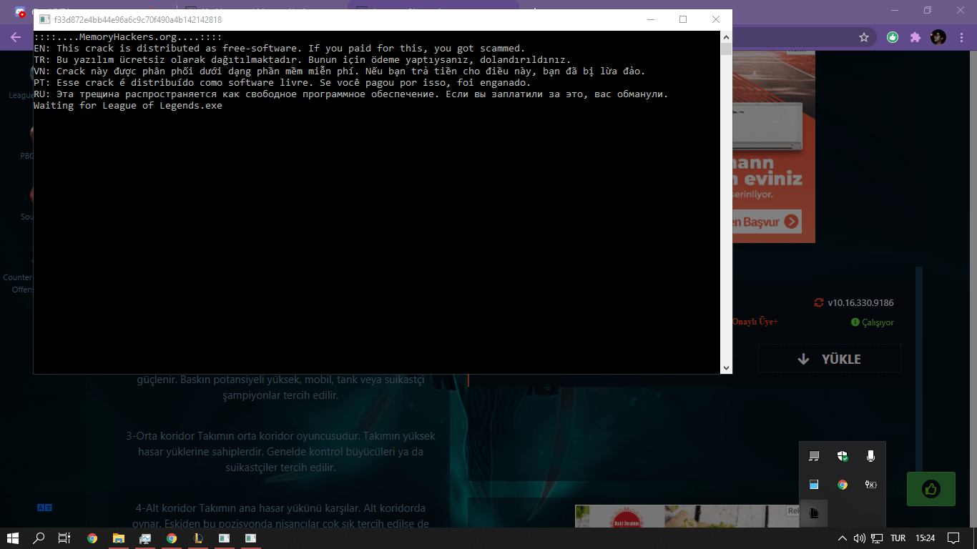Click the green thumbs-up floating button
This screenshot has width=977, height=549.
[x=931, y=489]
